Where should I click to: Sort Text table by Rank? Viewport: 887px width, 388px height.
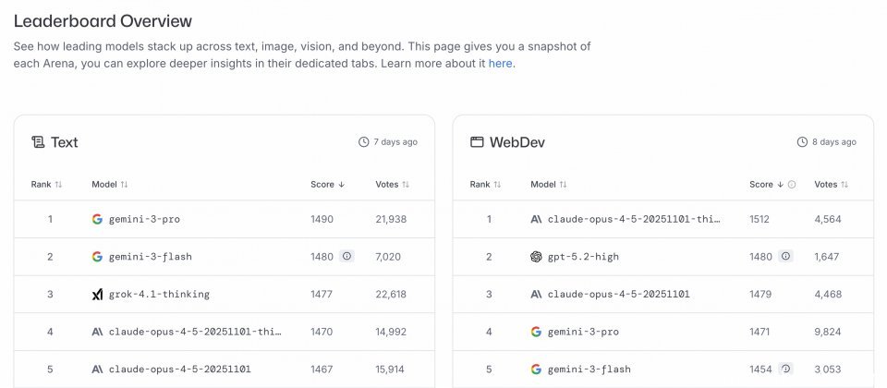46,185
